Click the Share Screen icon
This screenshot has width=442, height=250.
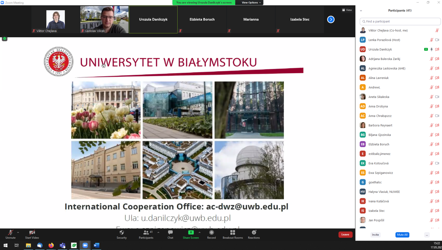pos(191,233)
